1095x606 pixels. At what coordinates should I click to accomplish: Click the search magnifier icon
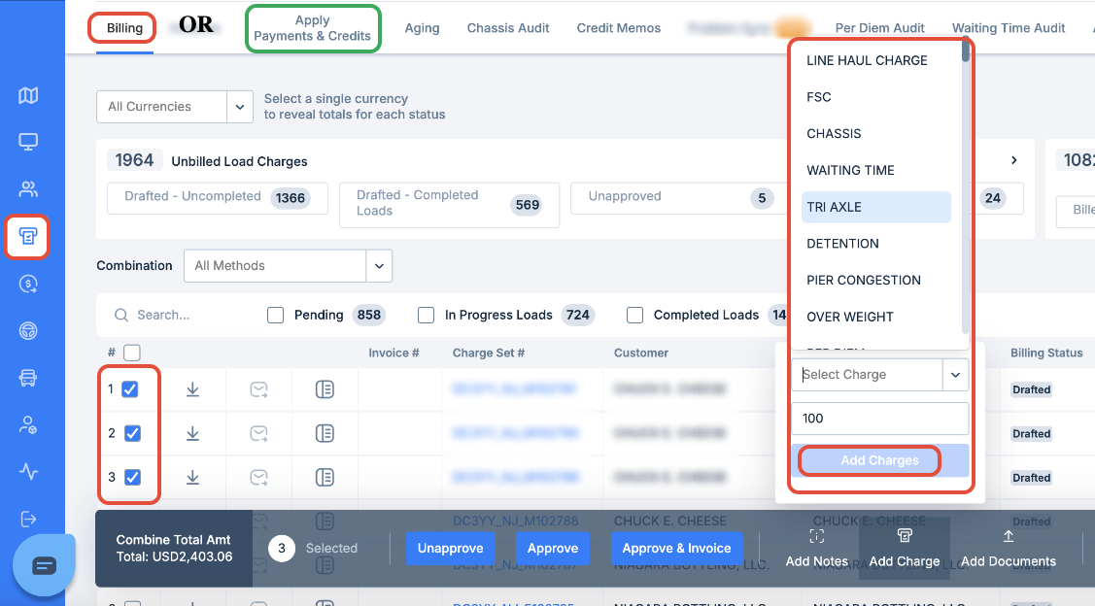pos(120,315)
